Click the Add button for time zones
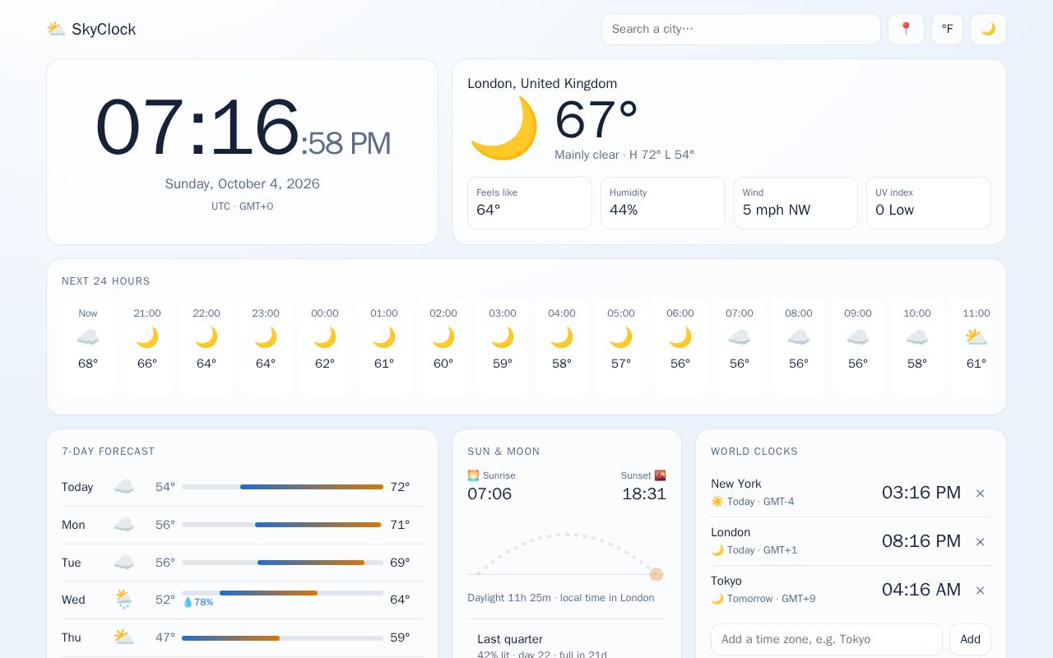Image resolution: width=1053 pixels, height=658 pixels. [970, 639]
